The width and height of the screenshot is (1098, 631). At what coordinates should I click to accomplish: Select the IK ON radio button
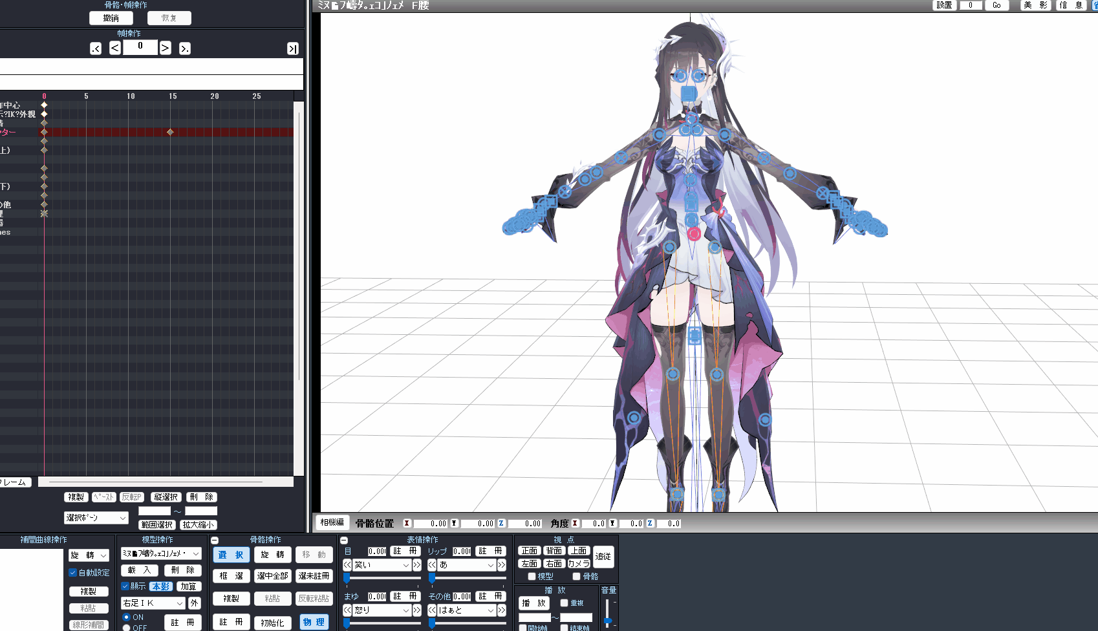pyautogui.click(x=127, y=617)
